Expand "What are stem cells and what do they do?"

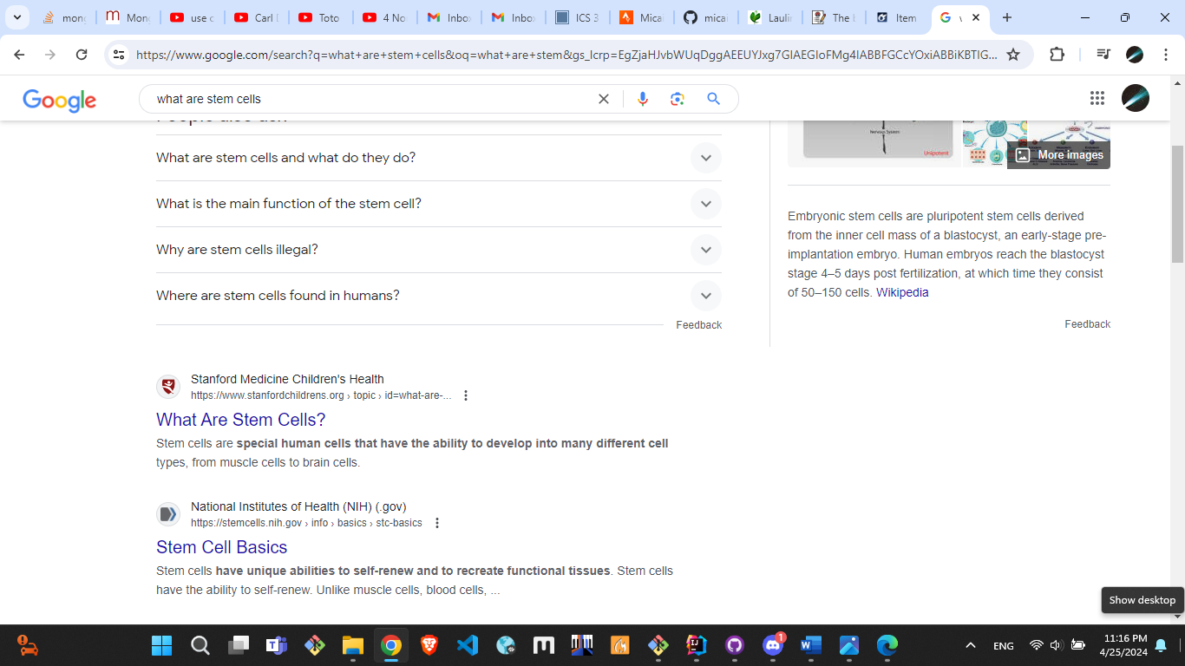705,158
